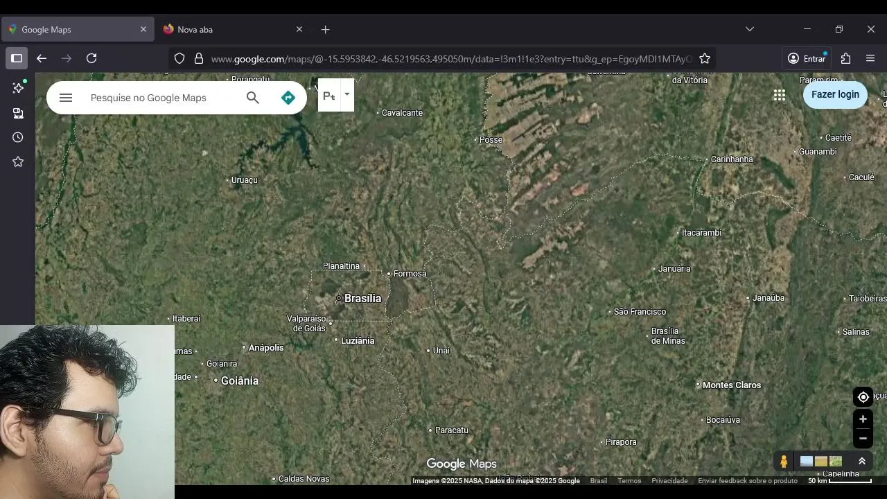
Task: Click the 'Pirapora' map label
Action: tap(621, 441)
